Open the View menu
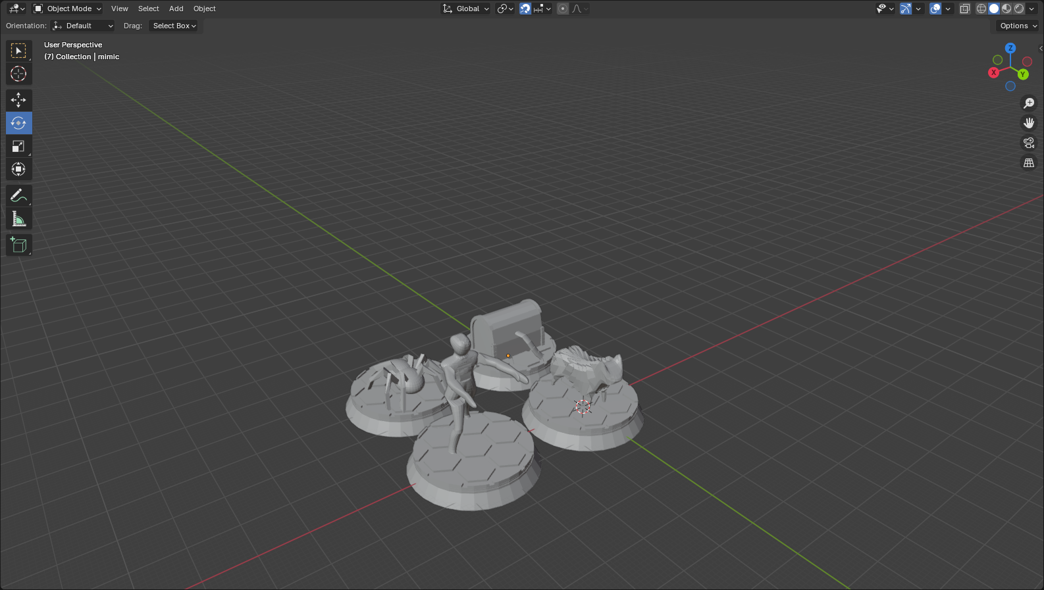This screenshot has width=1044, height=590. pyautogui.click(x=120, y=9)
